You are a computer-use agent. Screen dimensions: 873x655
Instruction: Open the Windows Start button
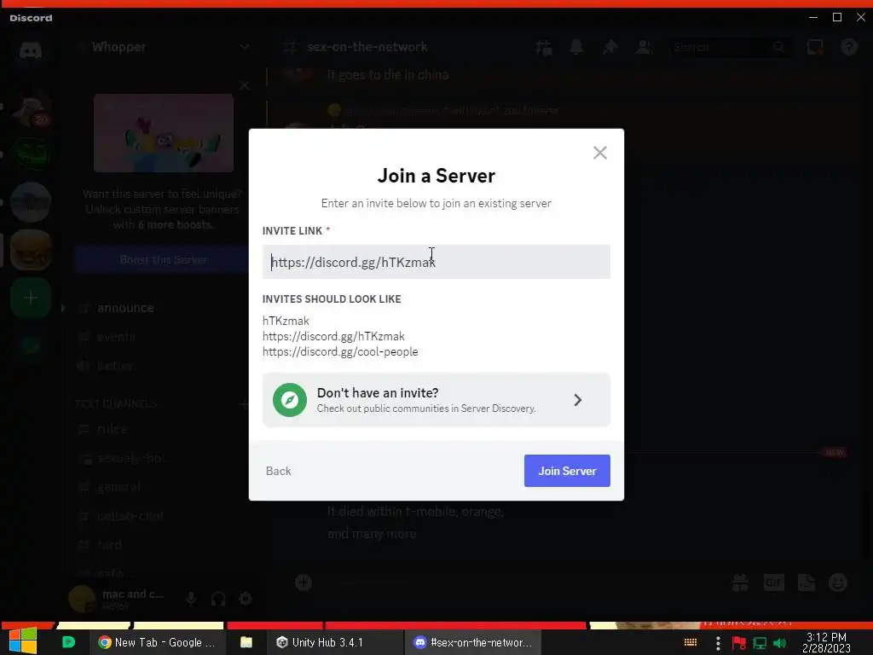point(23,641)
